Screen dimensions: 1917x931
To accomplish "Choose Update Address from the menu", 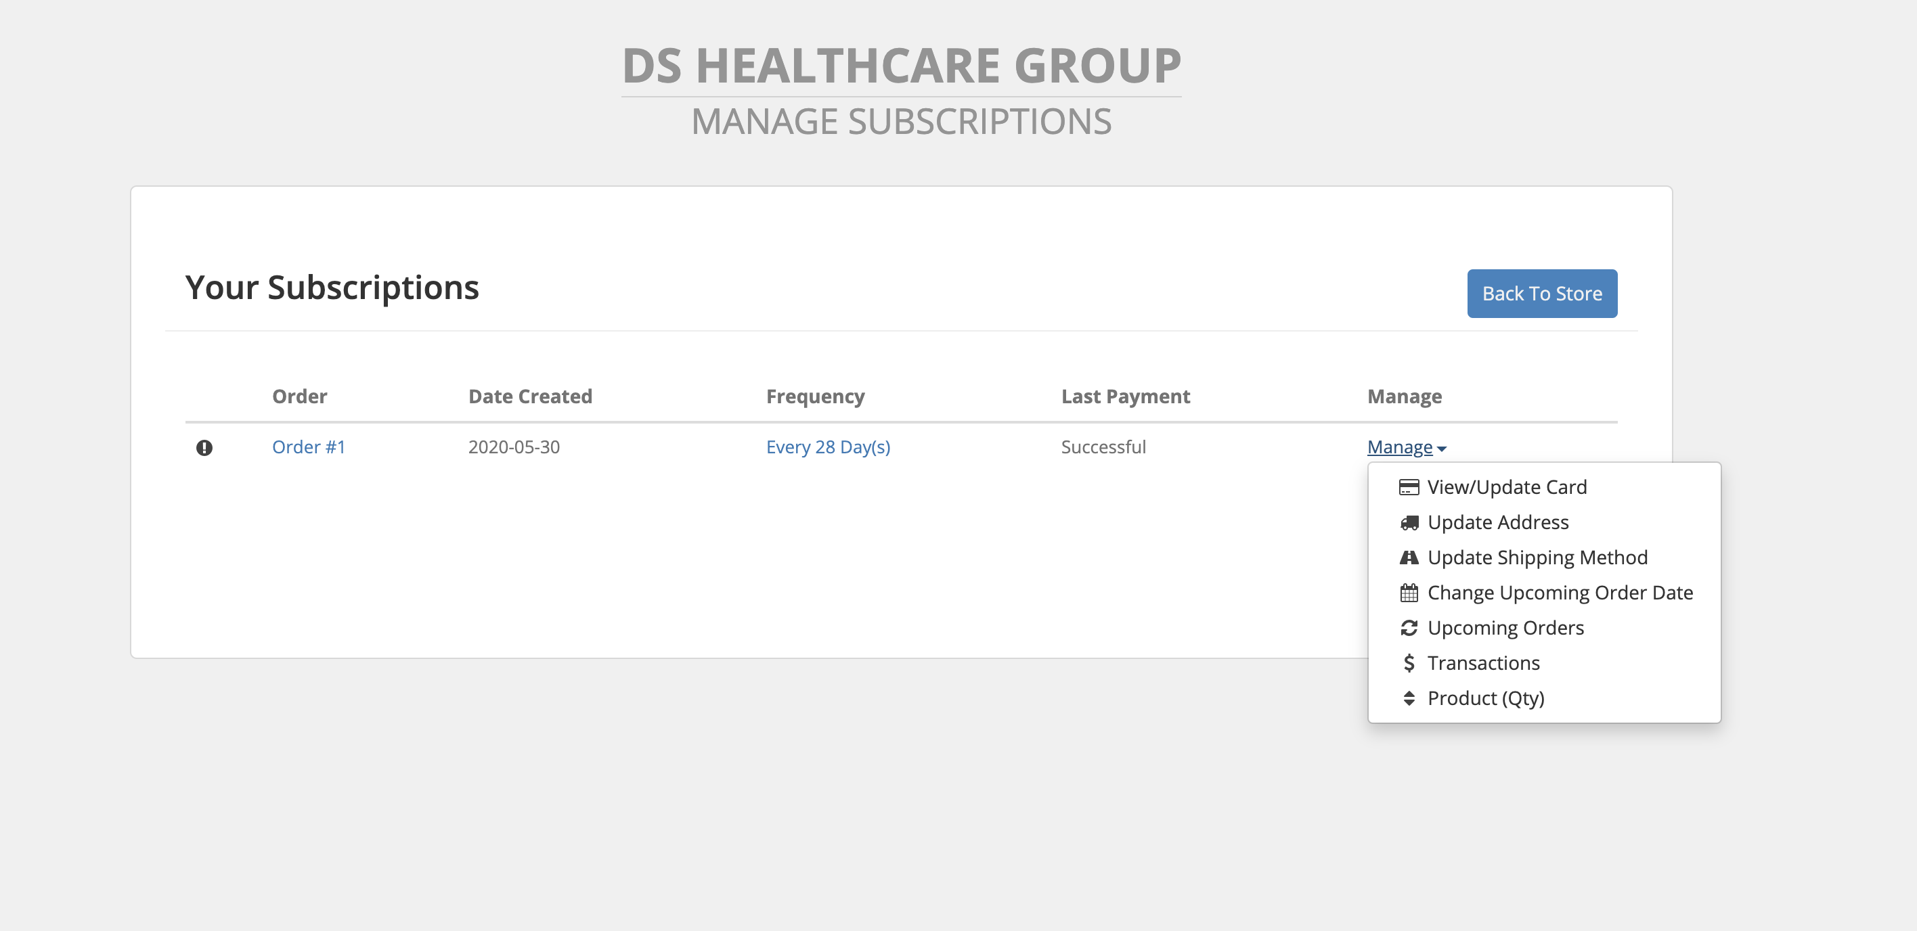I will [x=1497, y=523].
